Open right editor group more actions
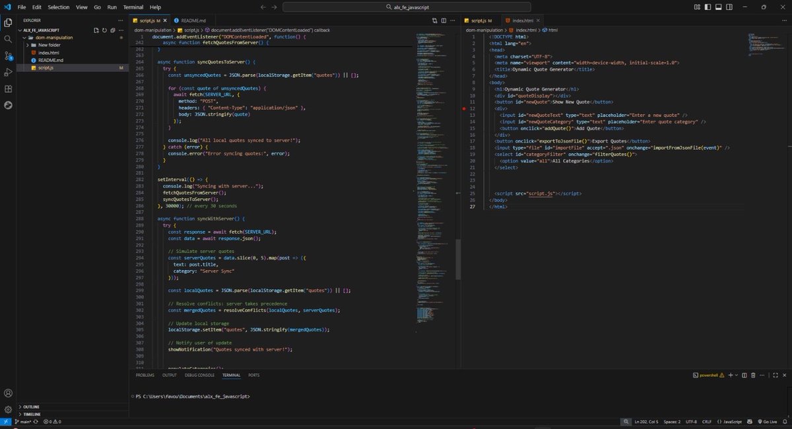 pos(784,20)
